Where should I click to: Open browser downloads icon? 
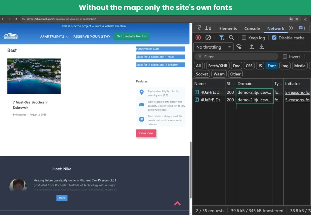click(x=306, y=19)
